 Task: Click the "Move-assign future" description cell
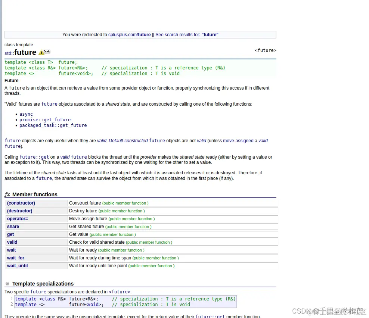pos(173,219)
